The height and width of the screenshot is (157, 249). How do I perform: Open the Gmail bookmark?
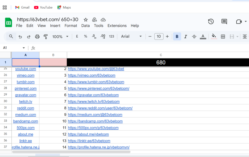[x=22, y=7]
